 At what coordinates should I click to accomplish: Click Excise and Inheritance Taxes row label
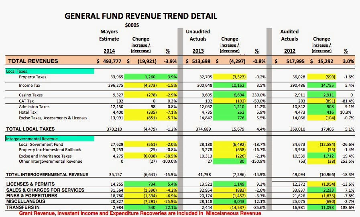tap(45, 156)
